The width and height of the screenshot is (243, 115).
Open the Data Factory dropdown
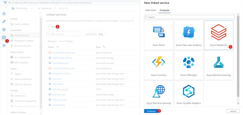pyautogui.click(x=22, y=8)
